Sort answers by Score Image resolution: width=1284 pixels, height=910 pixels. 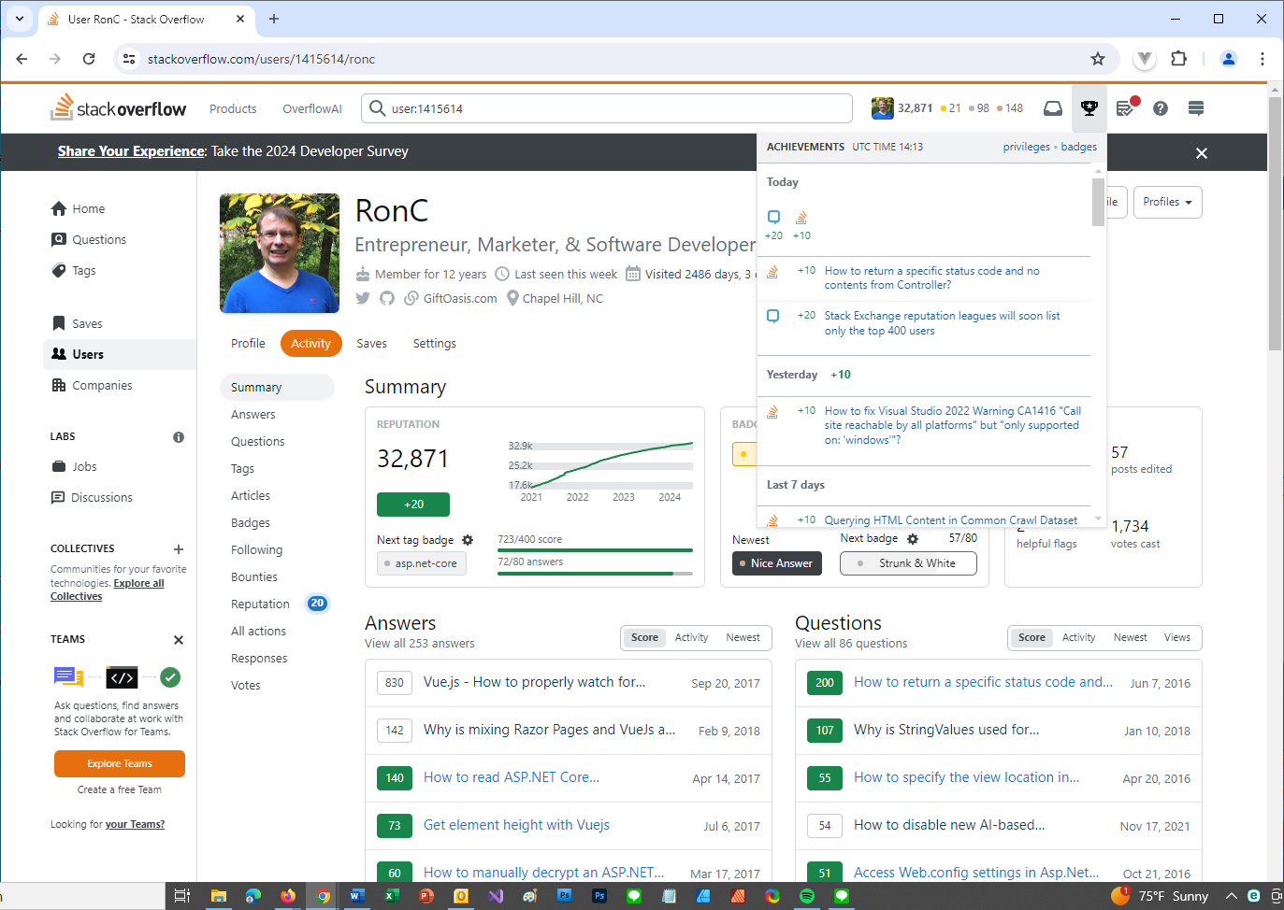tap(644, 638)
